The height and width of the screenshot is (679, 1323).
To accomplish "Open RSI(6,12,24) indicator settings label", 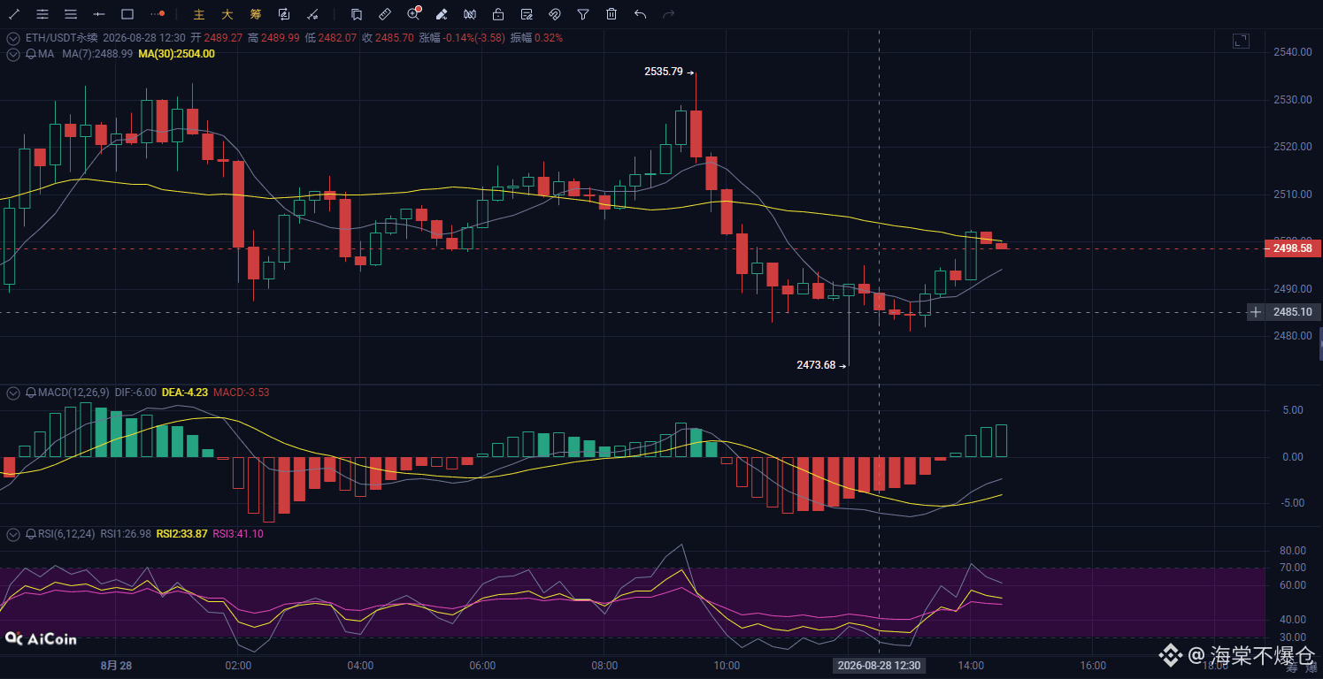I will pos(67,534).
